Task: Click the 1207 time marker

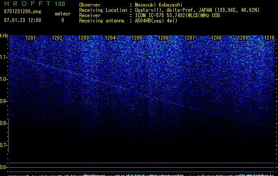Action: (190, 38)
